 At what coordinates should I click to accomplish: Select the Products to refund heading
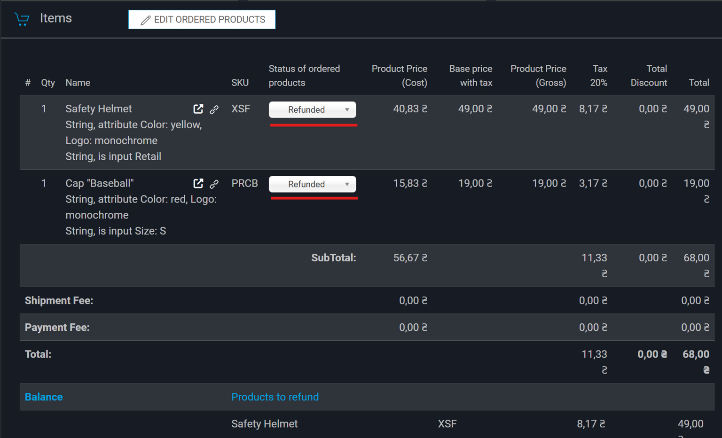pos(275,397)
